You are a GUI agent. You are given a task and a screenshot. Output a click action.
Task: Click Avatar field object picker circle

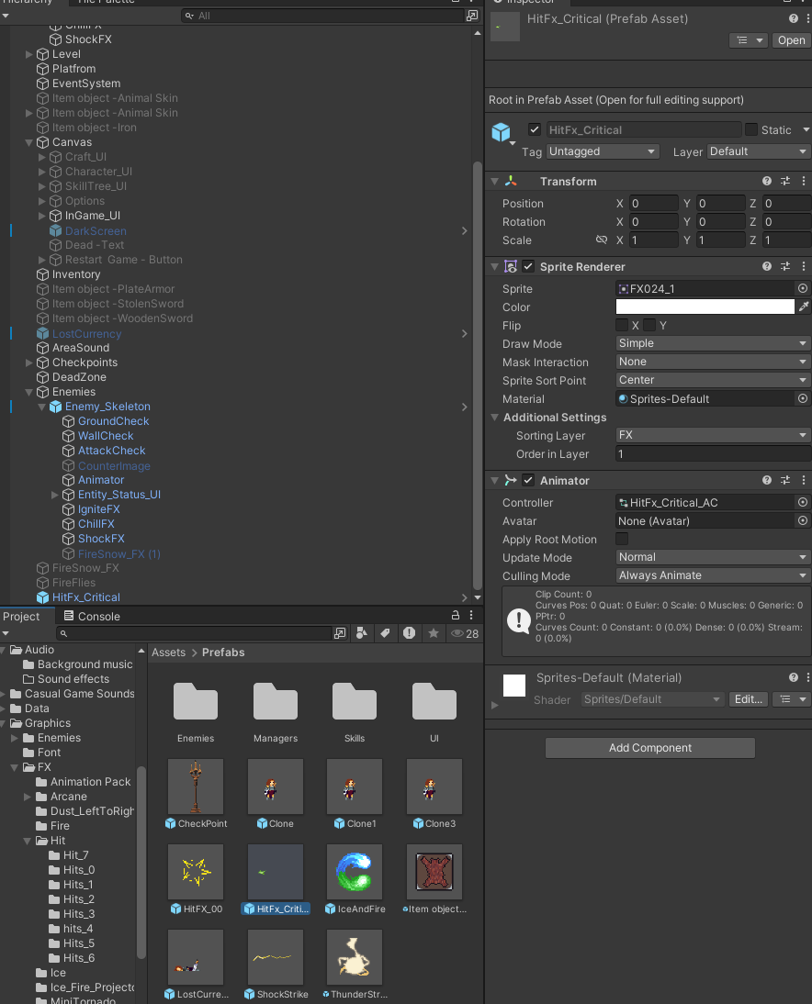[x=803, y=520]
